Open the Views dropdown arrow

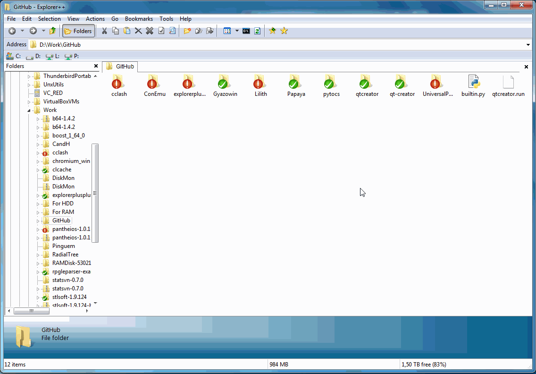pyautogui.click(x=237, y=31)
